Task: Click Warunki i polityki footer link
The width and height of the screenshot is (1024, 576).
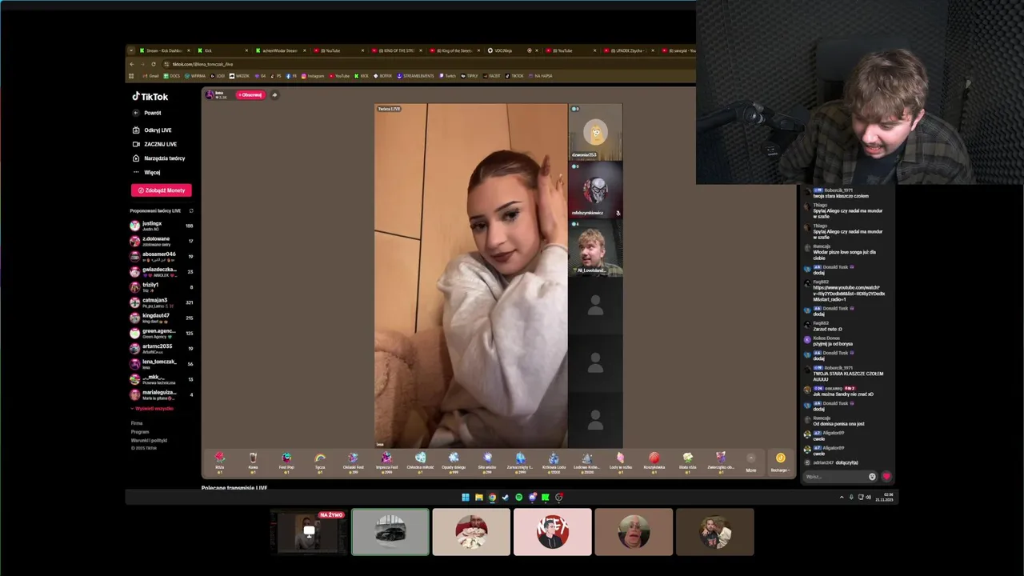Action: click(x=149, y=440)
